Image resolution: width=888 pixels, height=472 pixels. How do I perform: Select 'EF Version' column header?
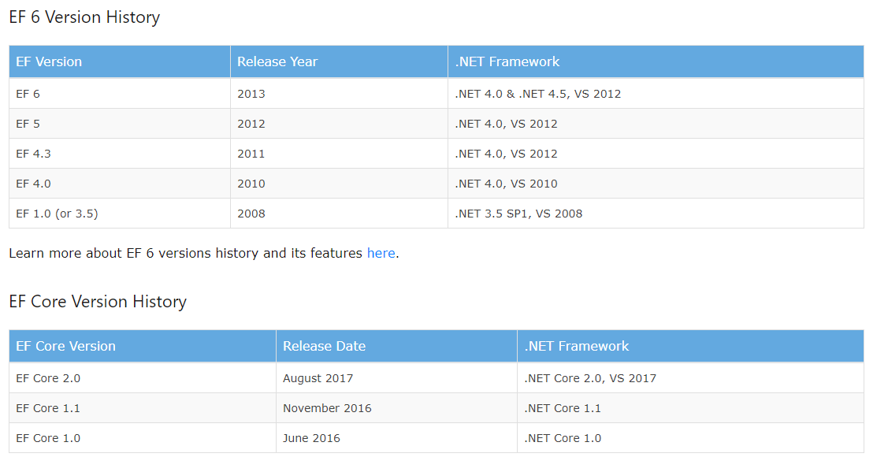(x=120, y=61)
